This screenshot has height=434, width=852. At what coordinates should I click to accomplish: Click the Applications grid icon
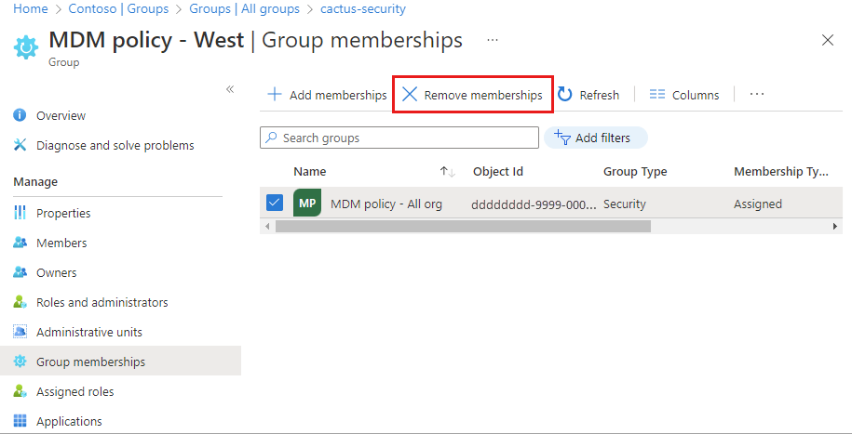(x=20, y=421)
